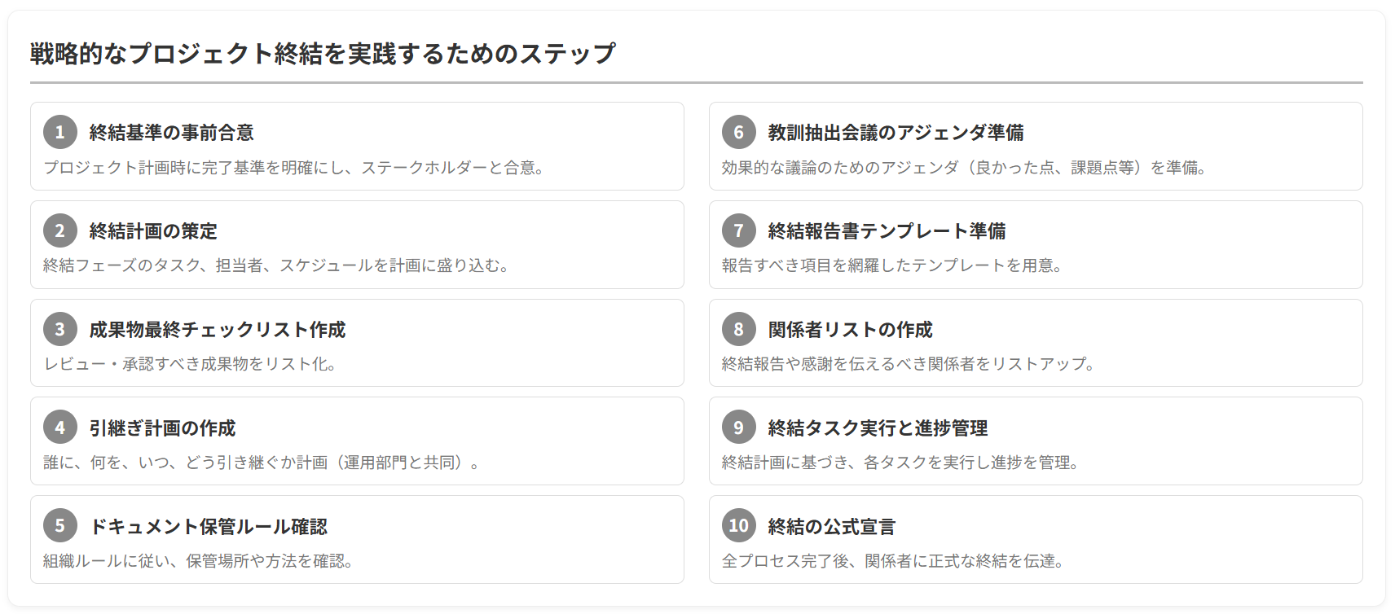The image size is (1395, 614).
Task: Select the number 3 circle icon
Action: 60,329
